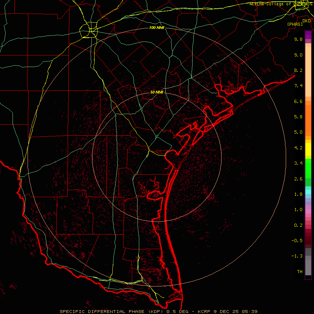This screenshot has height=314, width=314.
Task: Click the "KCRP 9 DEC 25 05:39" timestamp
Action: [227, 312]
